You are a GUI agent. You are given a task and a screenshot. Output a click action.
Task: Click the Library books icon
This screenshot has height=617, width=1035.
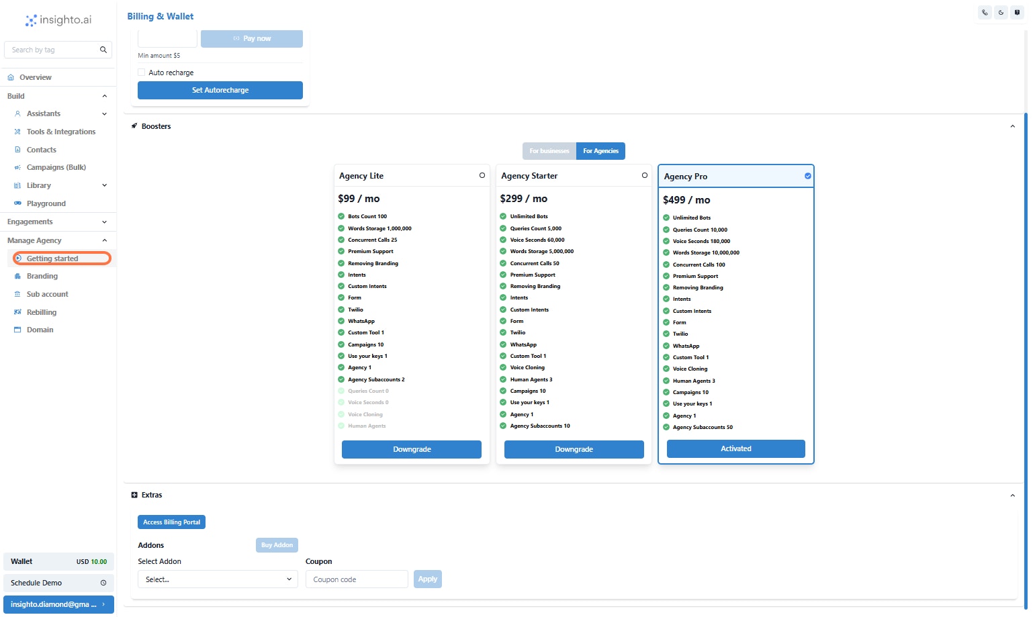coord(17,185)
